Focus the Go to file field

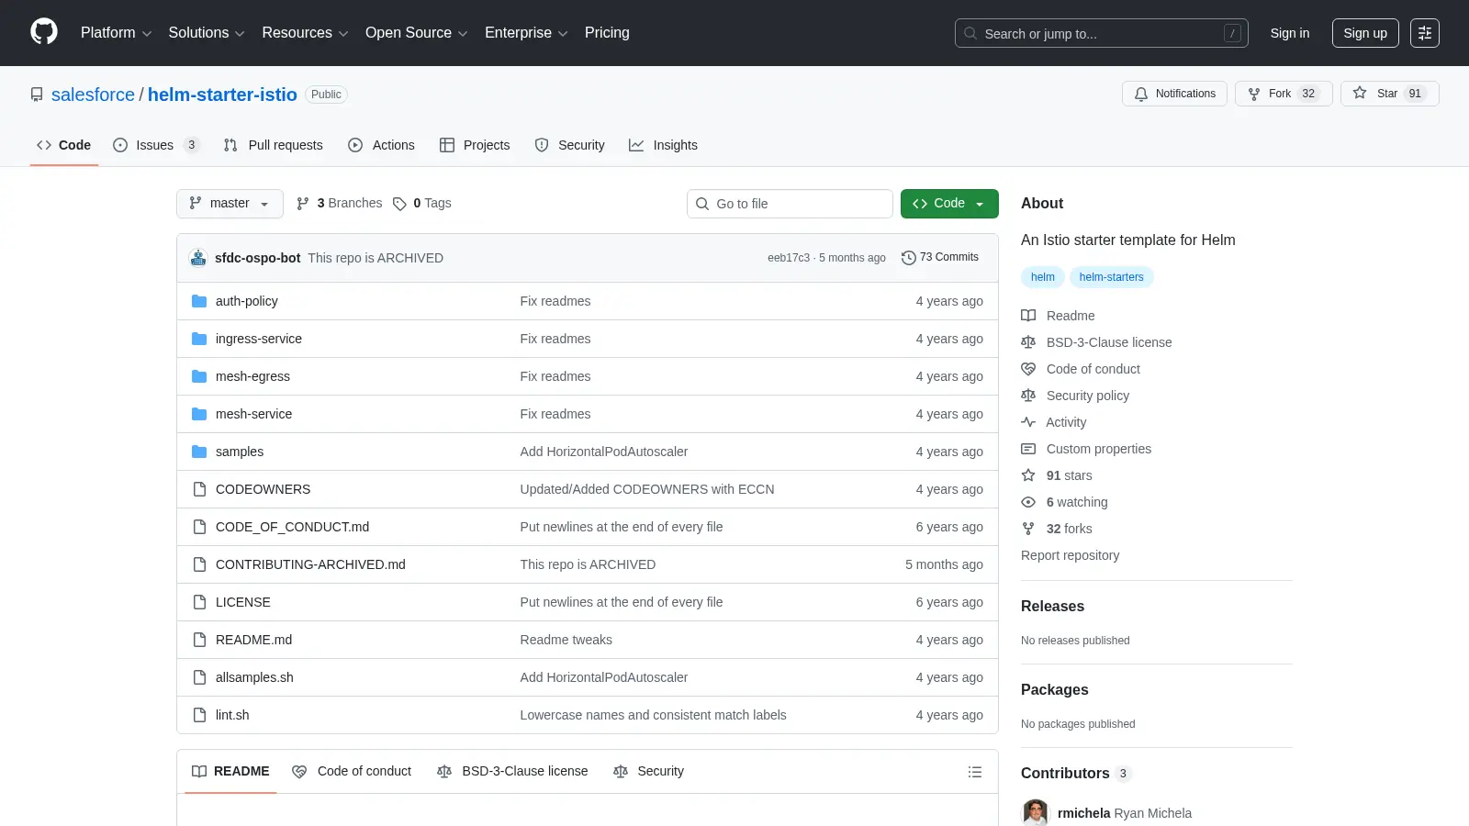(x=790, y=204)
